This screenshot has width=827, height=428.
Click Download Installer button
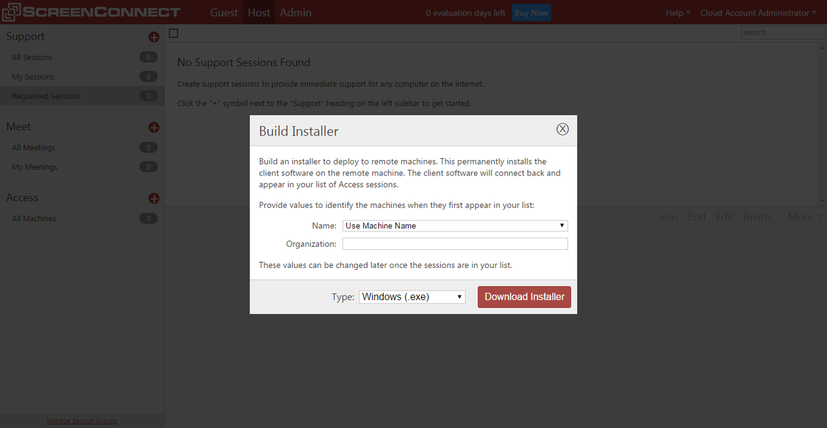coord(525,297)
